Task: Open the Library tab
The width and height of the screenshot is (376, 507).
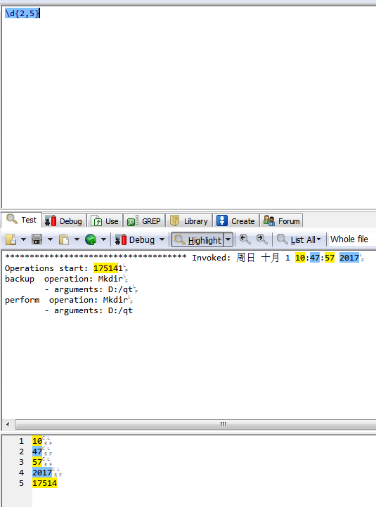Action: tap(189, 221)
